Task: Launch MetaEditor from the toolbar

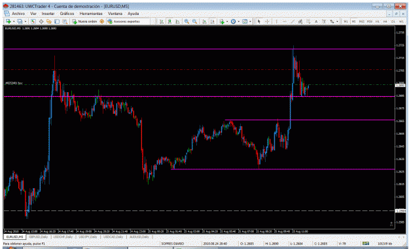Action: click(x=101, y=22)
